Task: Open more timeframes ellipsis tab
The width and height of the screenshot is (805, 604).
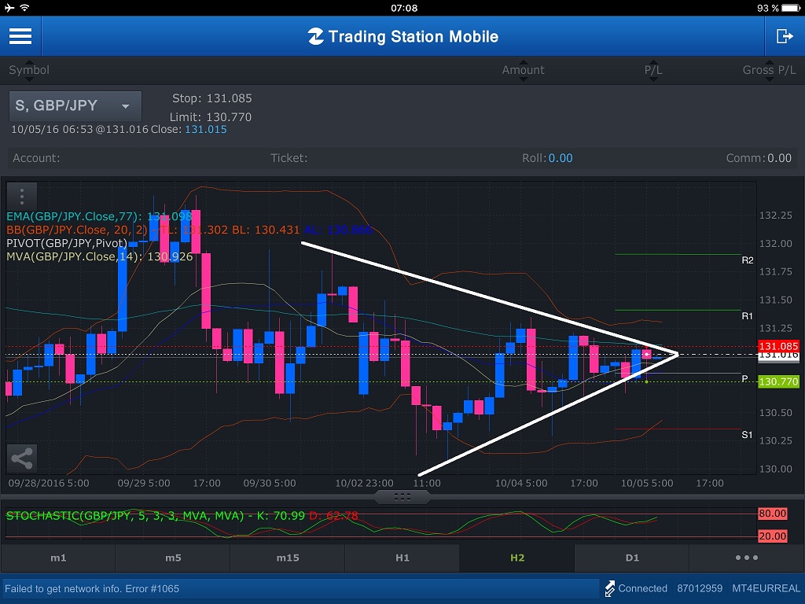Action: (747, 558)
